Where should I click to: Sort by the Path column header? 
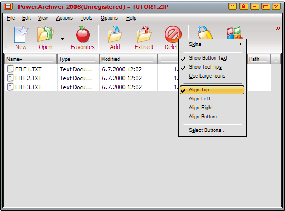click(259, 59)
